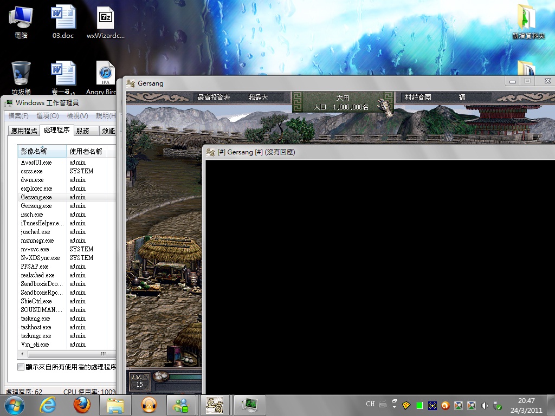
Task: Launch Internet Explorer from the taskbar
Action: pos(48,405)
